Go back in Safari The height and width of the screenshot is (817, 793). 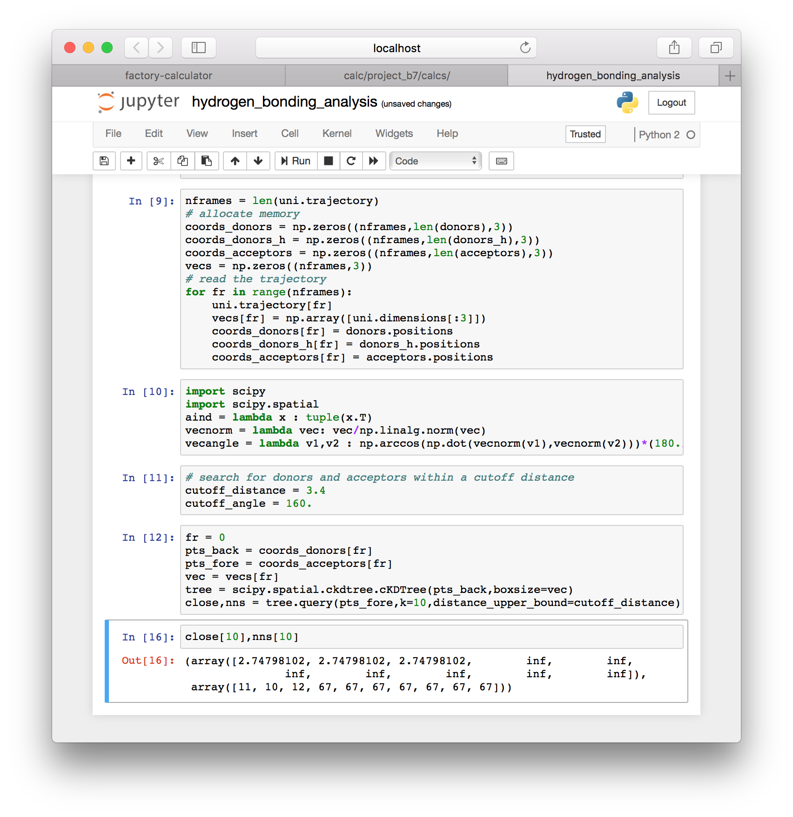click(136, 48)
